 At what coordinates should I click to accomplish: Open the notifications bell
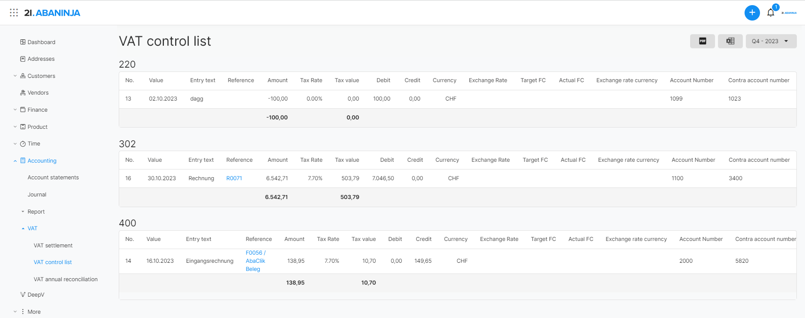(x=771, y=13)
